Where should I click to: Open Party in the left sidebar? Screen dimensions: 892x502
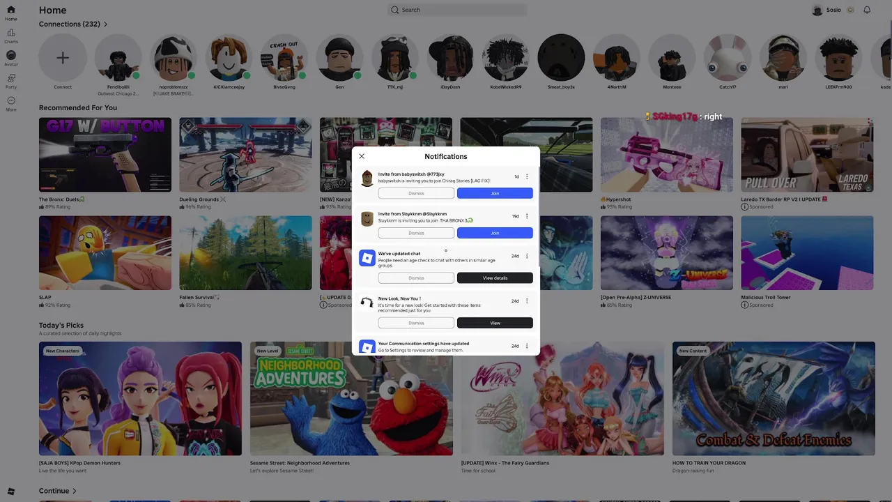(x=11, y=82)
